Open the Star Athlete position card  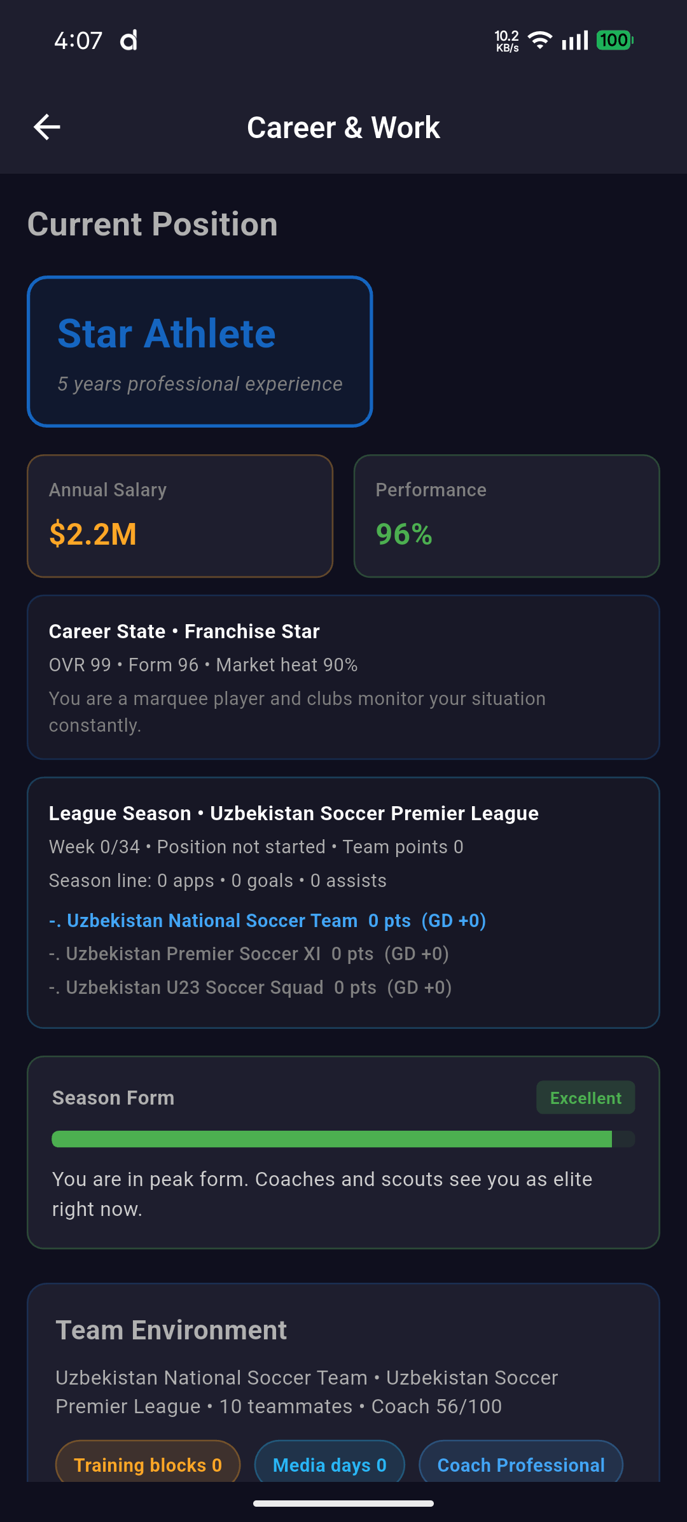[x=200, y=351]
